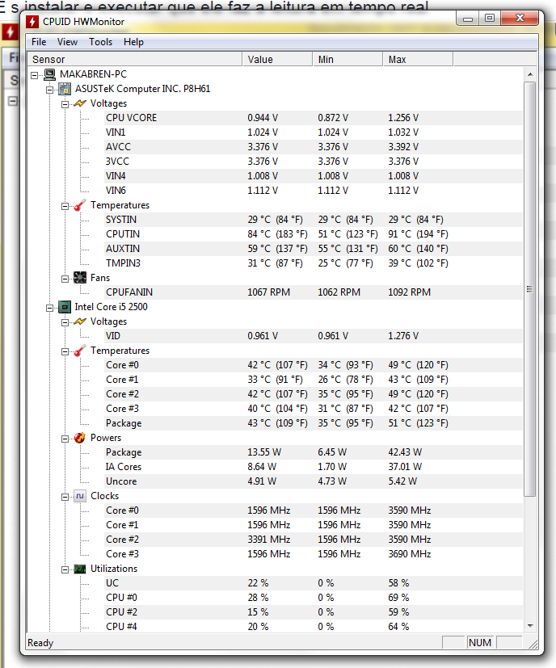
Task: Click the 84 °C CPUTIN value
Action: tap(277, 234)
